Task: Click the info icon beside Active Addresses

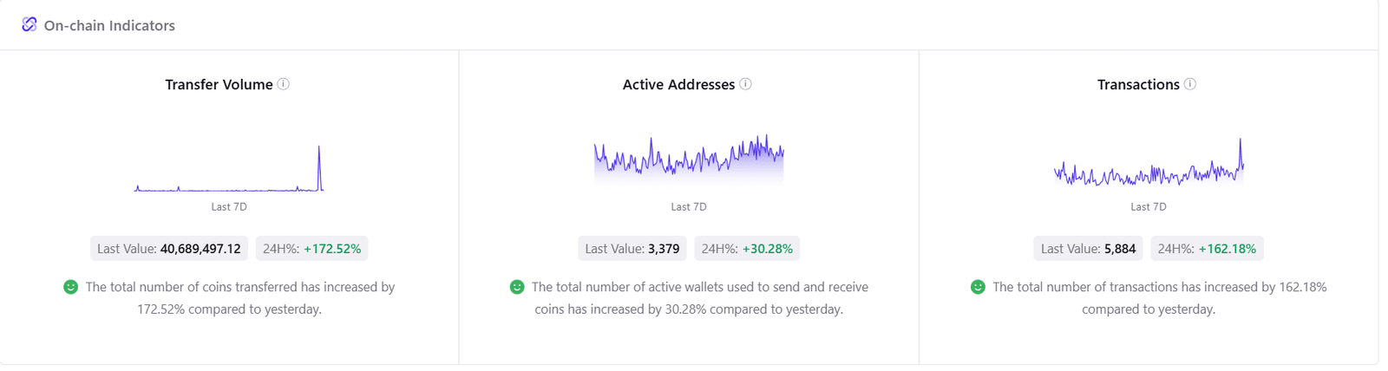Action: [x=746, y=84]
